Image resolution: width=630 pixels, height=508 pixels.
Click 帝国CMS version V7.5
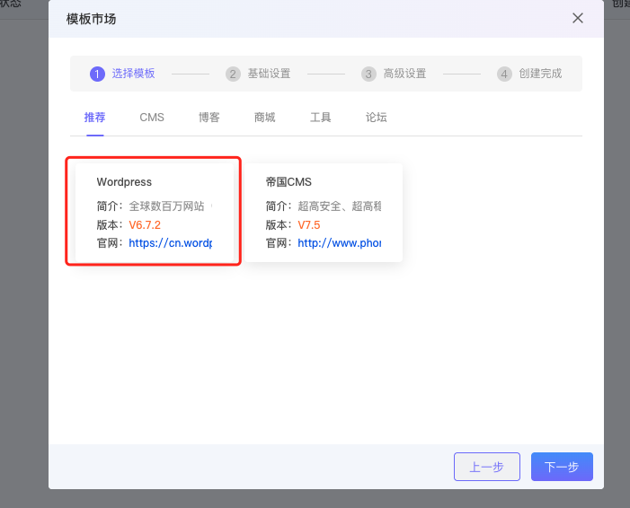(x=308, y=224)
